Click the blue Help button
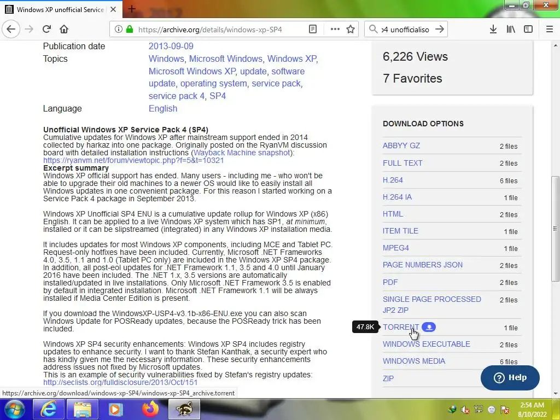This screenshot has width=560, height=420. click(x=510, y=377)
